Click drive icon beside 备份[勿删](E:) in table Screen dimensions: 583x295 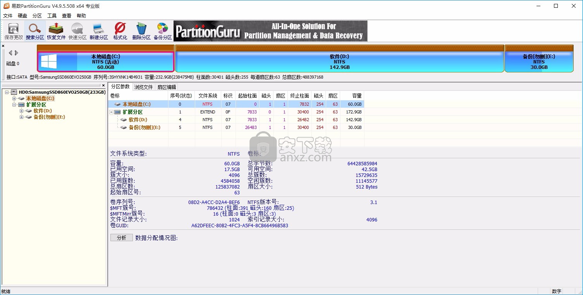click(124, 128)
